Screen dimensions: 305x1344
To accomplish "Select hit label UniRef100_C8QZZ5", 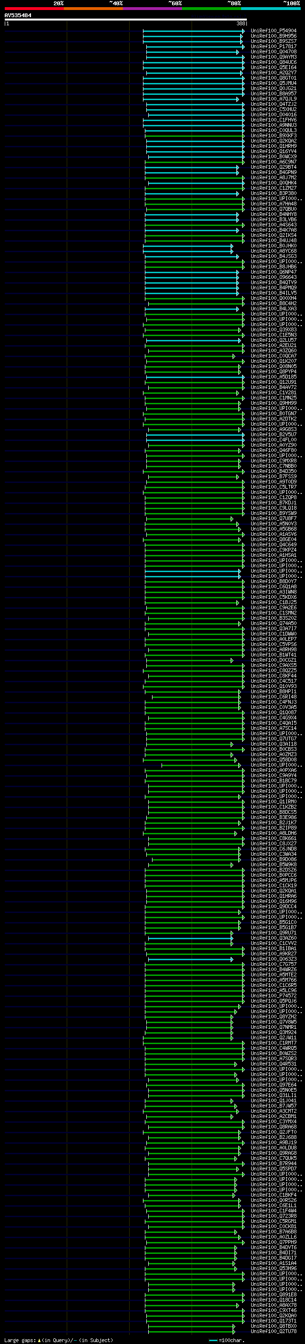I will click(273, 671).
